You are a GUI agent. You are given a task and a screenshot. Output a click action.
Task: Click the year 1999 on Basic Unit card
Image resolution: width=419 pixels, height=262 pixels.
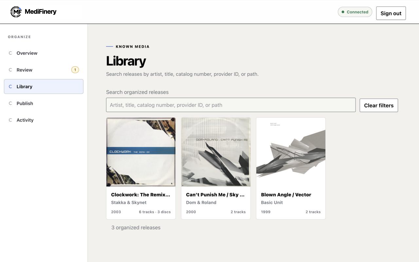(x=266, y=212)
